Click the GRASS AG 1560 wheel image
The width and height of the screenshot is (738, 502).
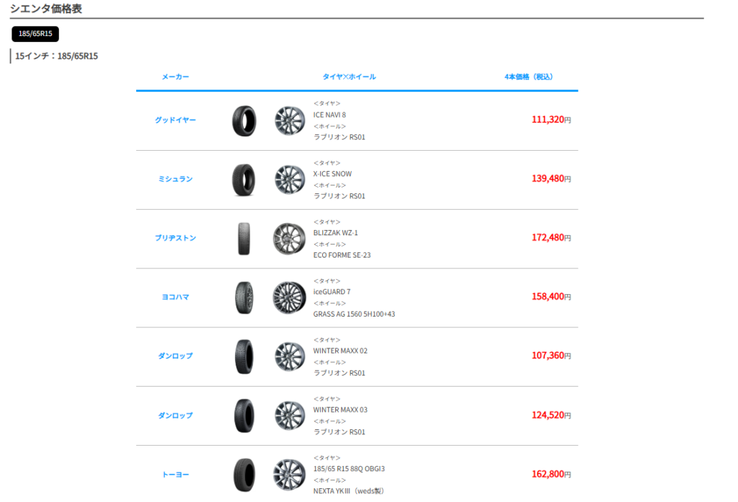click(x=290, y=297)
